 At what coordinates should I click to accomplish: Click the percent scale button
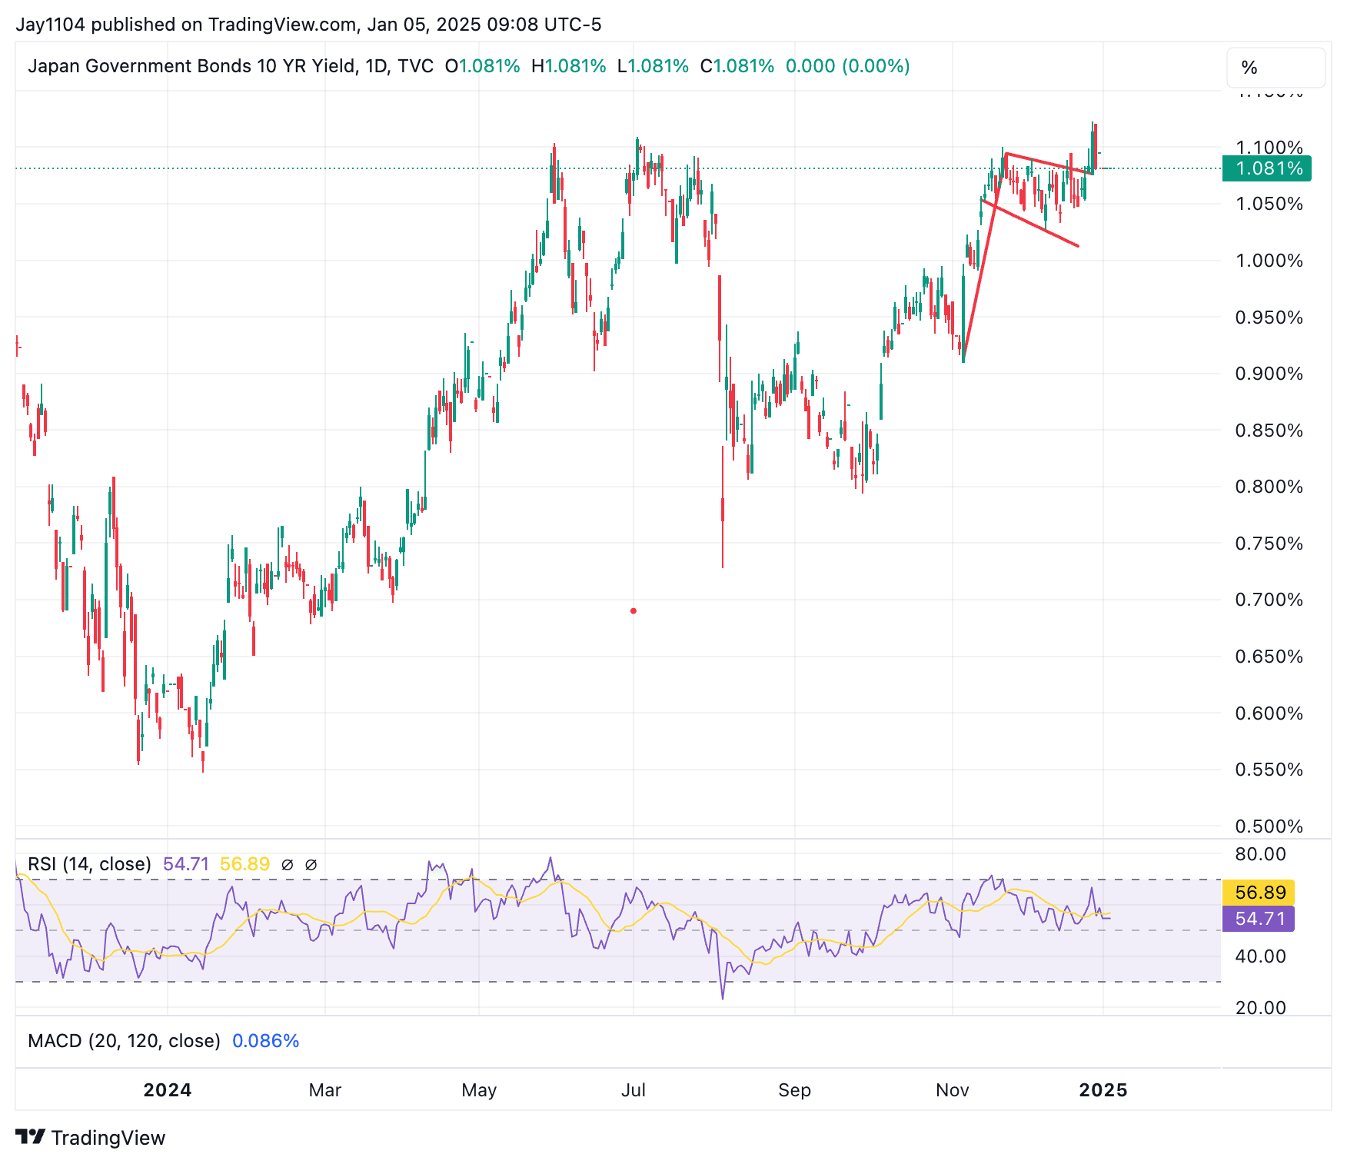[x=1275, y=68]
